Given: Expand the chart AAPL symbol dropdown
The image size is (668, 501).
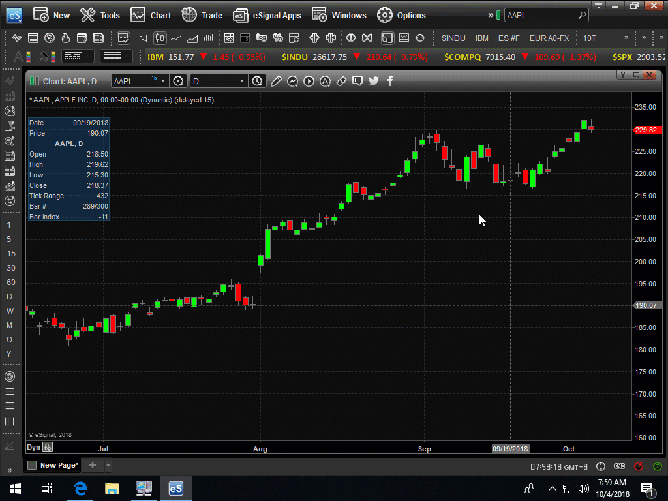Looking at the screenshot, I should [162, 81].
